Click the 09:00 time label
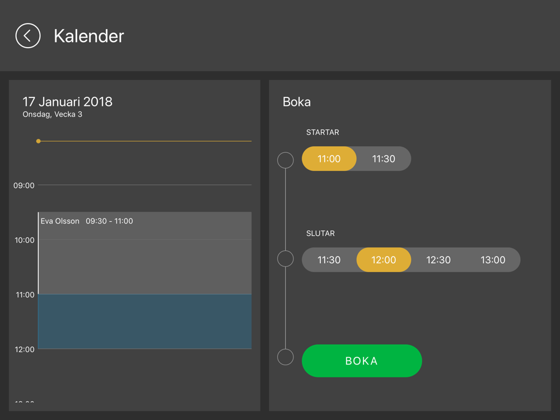Screen dimensions: 560x420 tap(24, 185)
